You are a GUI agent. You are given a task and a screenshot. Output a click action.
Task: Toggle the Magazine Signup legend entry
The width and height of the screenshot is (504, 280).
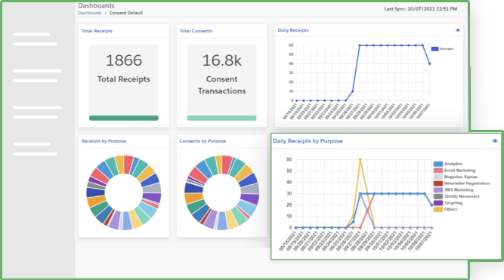455,177
